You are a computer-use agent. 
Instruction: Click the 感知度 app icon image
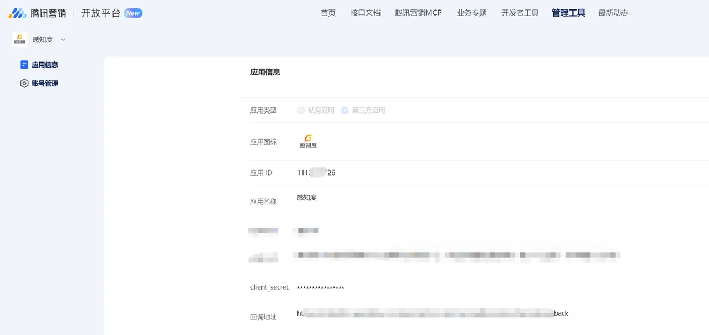coord(308,142)
